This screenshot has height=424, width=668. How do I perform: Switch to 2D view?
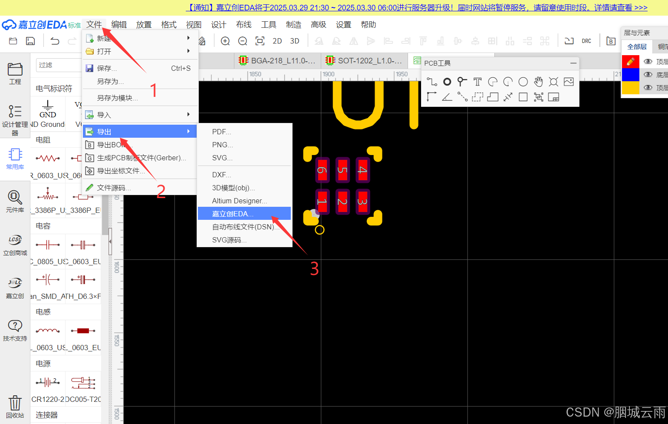277,41
